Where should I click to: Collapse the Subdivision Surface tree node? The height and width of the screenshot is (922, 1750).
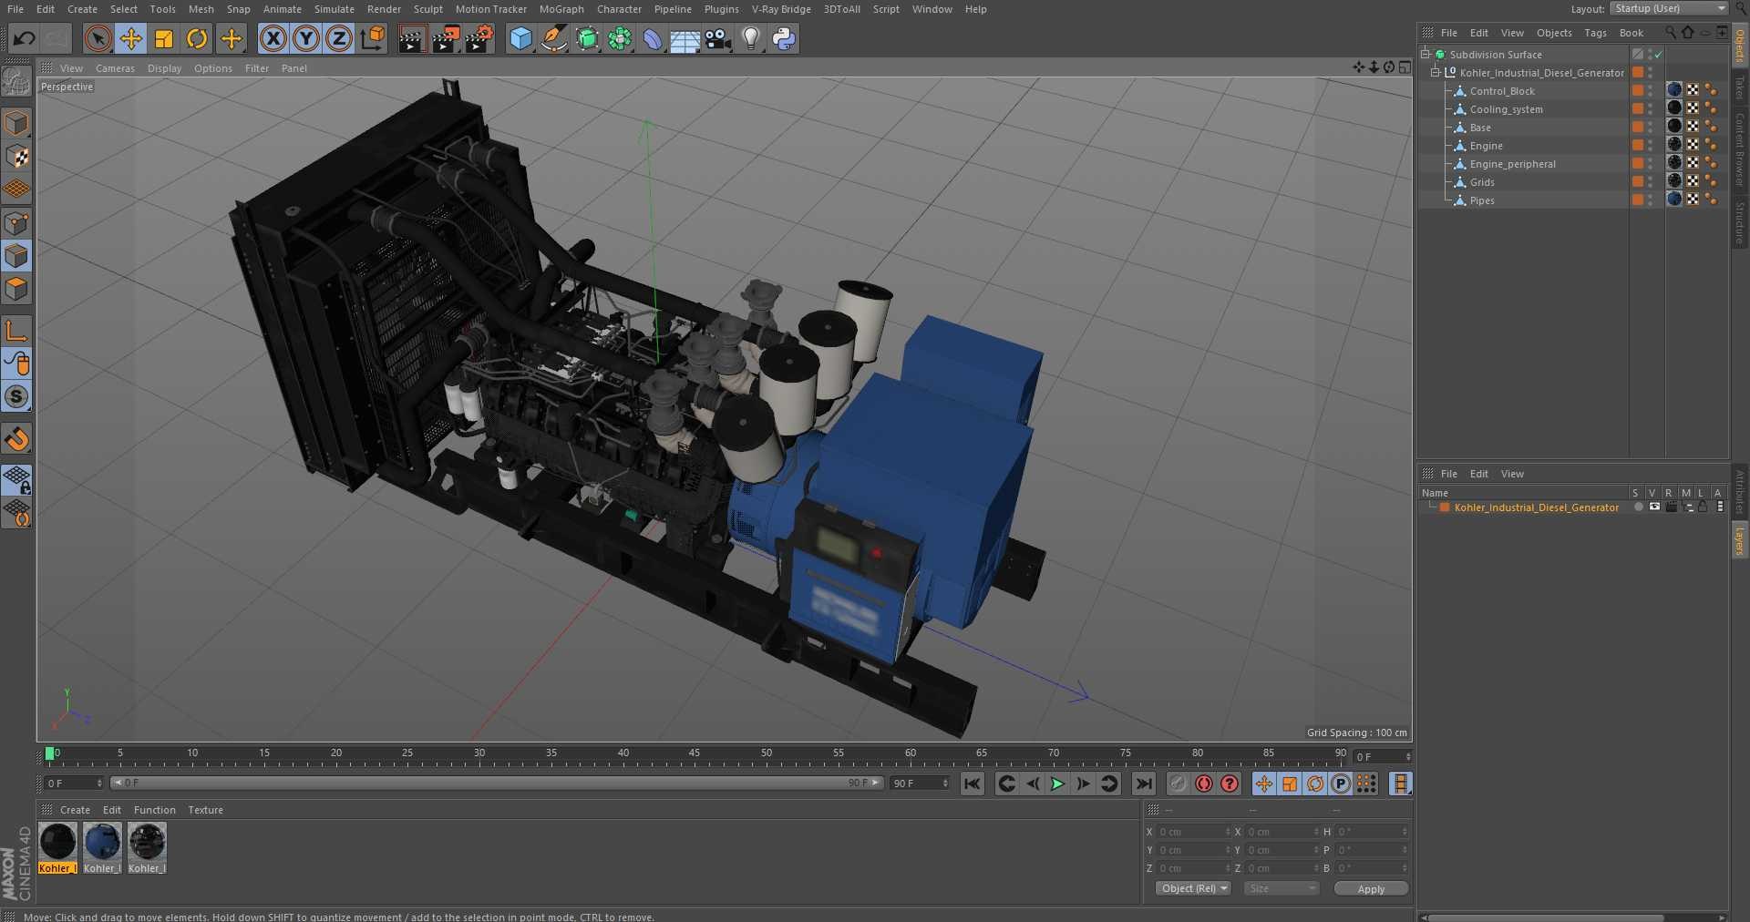tap(1426, 55)
